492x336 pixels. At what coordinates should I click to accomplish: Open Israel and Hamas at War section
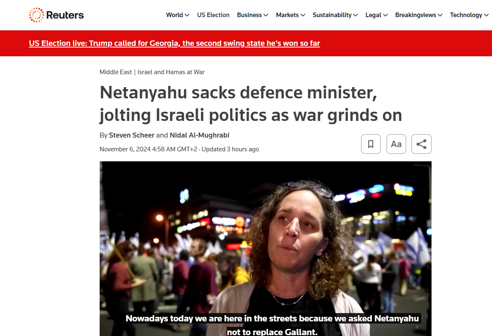point(171,72)
